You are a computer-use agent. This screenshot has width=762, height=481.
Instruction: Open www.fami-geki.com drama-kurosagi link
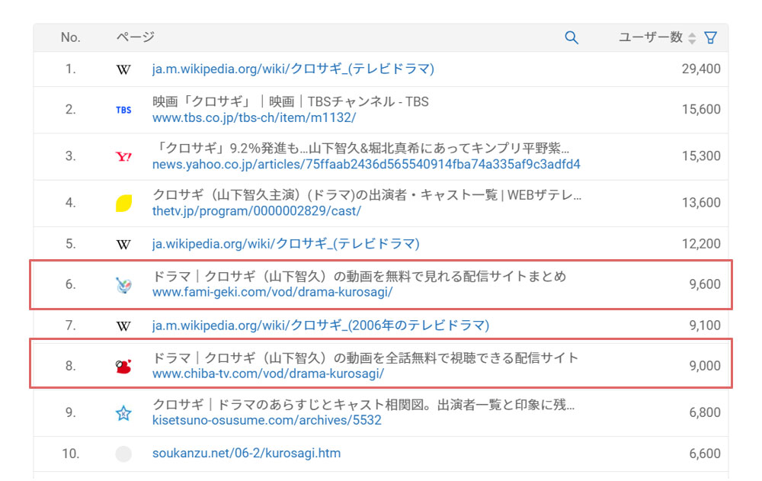[272, 292]
